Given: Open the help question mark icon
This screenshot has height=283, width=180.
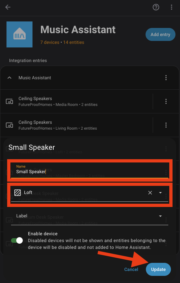Looking at the screenshot, I should coord(156,7).
